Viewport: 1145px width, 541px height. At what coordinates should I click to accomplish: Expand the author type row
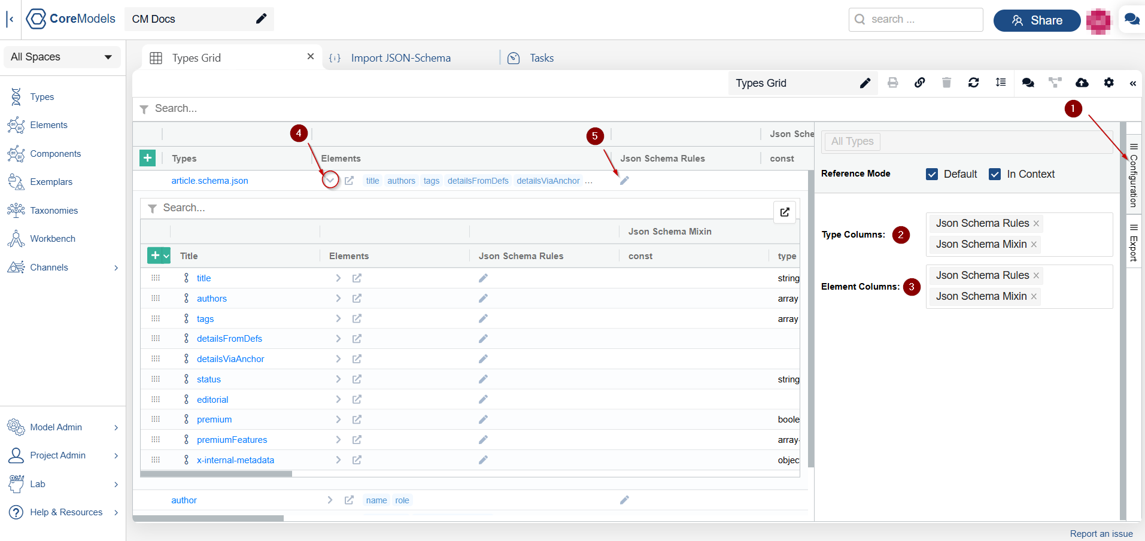pos(330,500)
